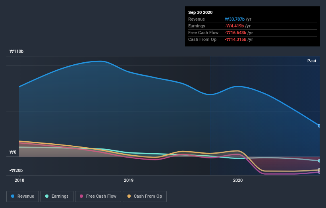
Task: Click the -₩20b y-axis label
Action: tap(16, 170)
